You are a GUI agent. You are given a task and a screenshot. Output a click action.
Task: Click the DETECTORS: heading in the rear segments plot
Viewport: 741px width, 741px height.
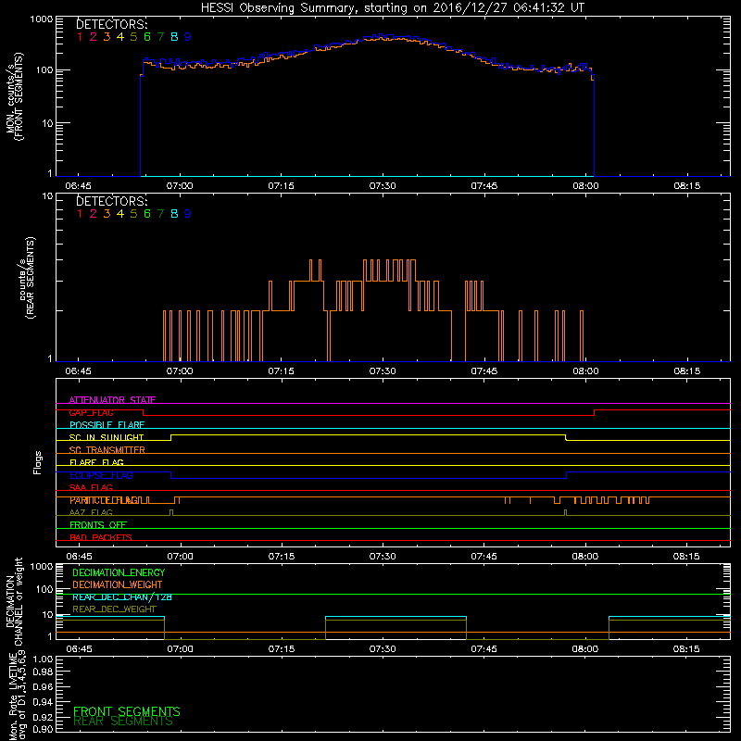tap(112, 201)
